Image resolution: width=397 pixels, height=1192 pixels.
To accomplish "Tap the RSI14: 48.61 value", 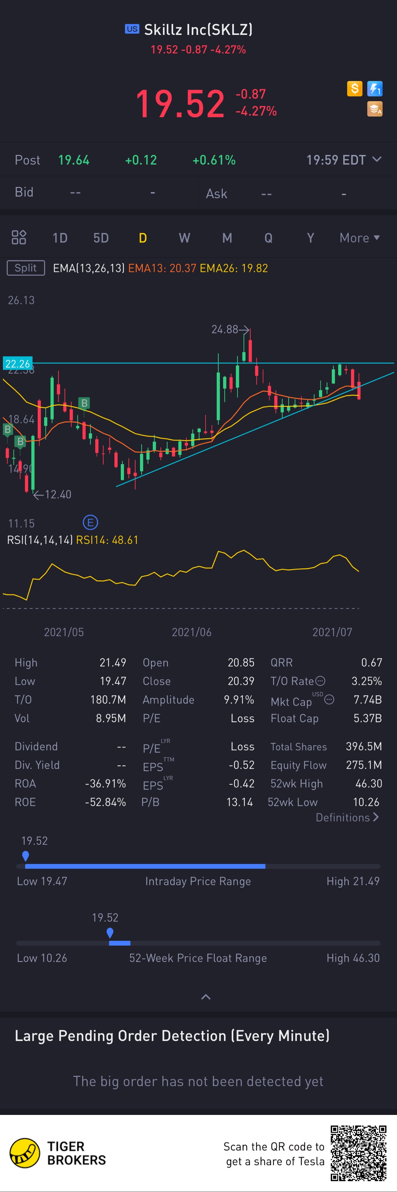I will [x=107, y=540].
